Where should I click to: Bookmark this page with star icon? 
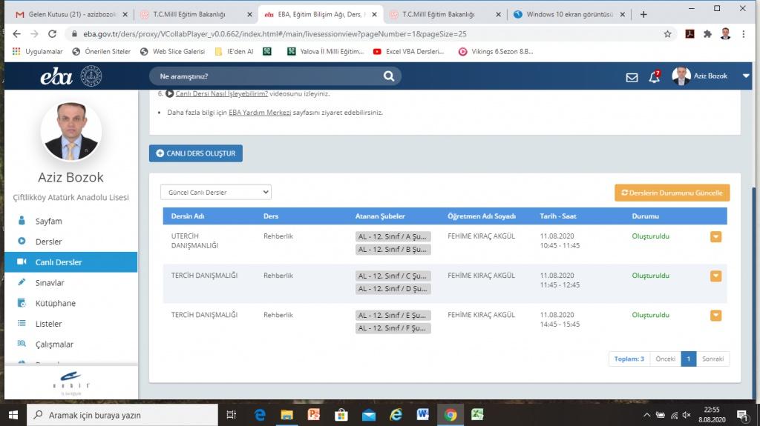point(668,34)
